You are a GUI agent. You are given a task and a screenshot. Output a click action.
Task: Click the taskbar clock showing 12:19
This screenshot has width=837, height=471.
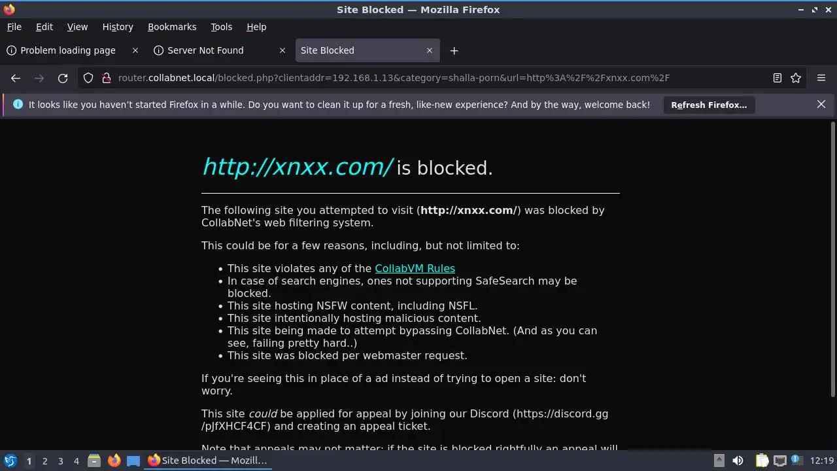(822, 461)
